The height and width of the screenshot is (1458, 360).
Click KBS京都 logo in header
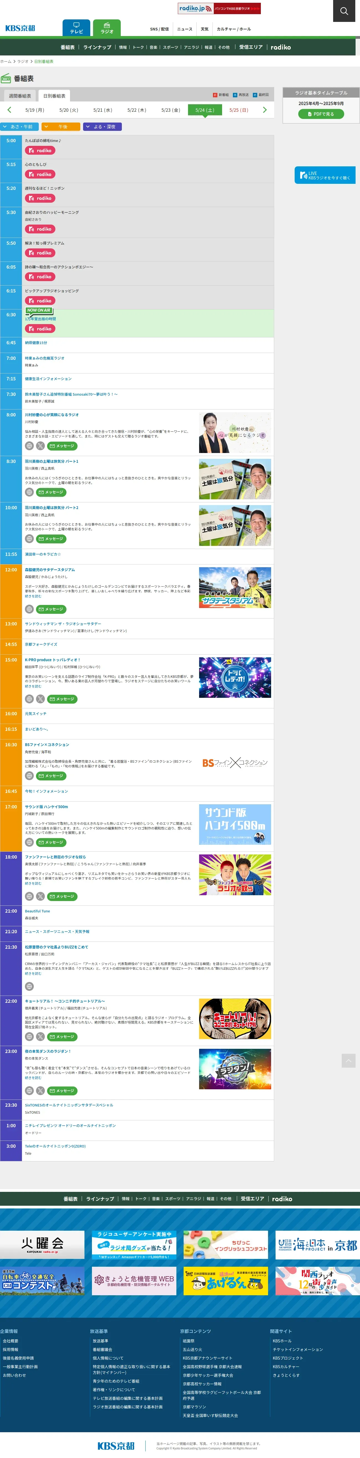[20, 28]
